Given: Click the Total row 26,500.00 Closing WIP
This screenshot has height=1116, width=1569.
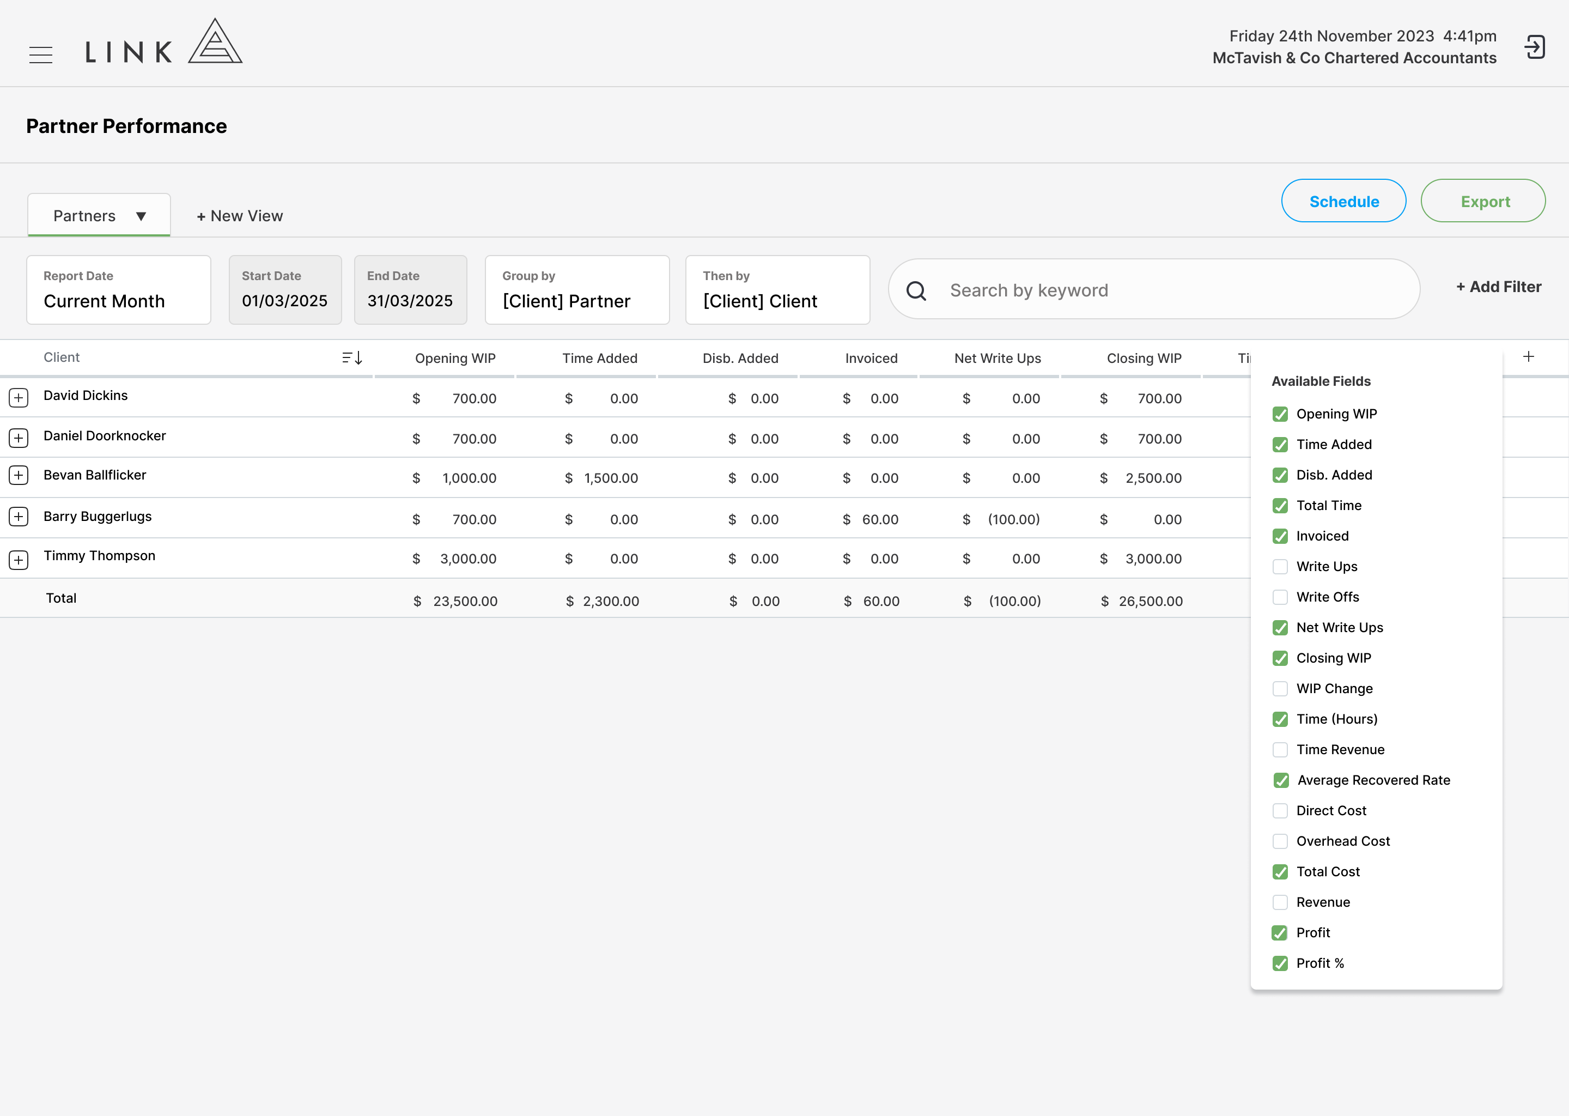Looking at the screenshot, I should pos(1151,601).
